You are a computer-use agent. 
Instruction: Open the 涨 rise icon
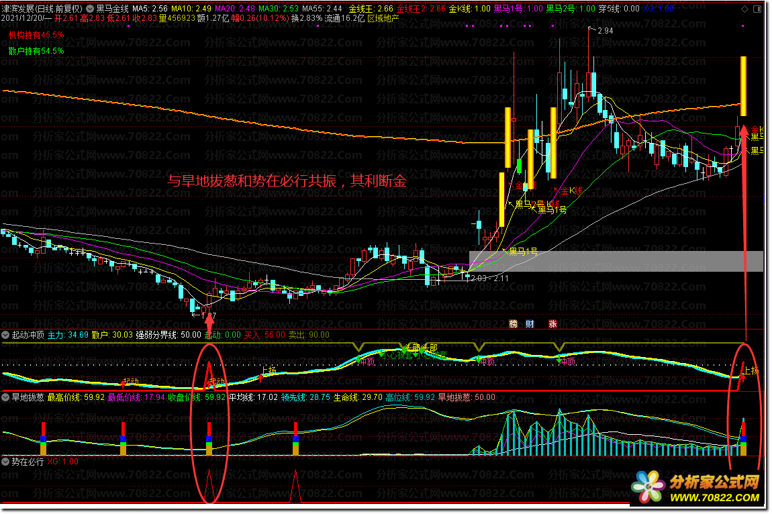552,323
